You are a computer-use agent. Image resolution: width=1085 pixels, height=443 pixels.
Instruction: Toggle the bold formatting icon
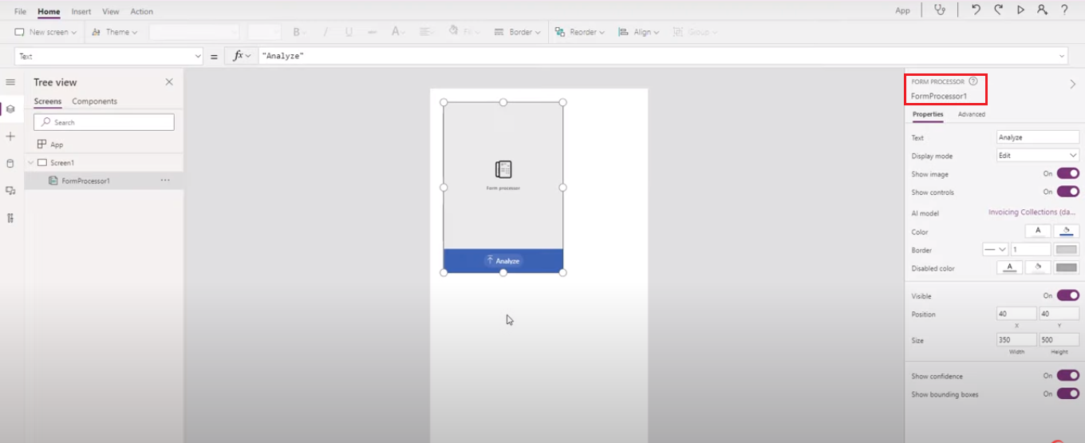(297, 32)
